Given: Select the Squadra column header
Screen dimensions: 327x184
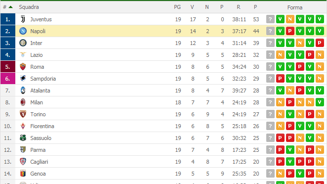Looking at the screenshot, I should pos(29,7).
